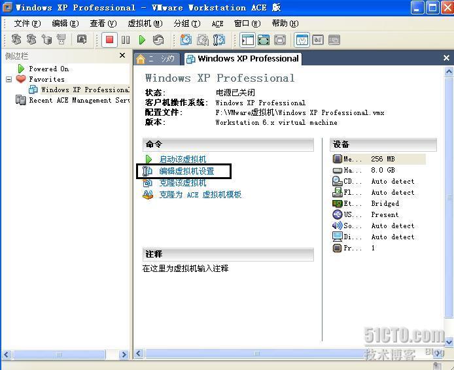Click the Summary View wrench toolbar icon
Image resolution: width=454 pixels, height=370 pixels.
tap(302, 40)
